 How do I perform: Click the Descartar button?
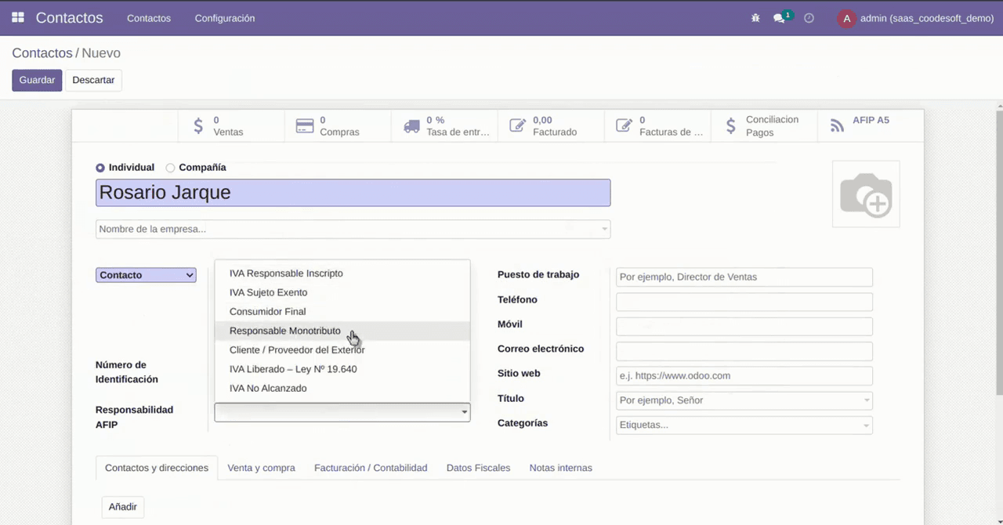(x=94, y=80)
